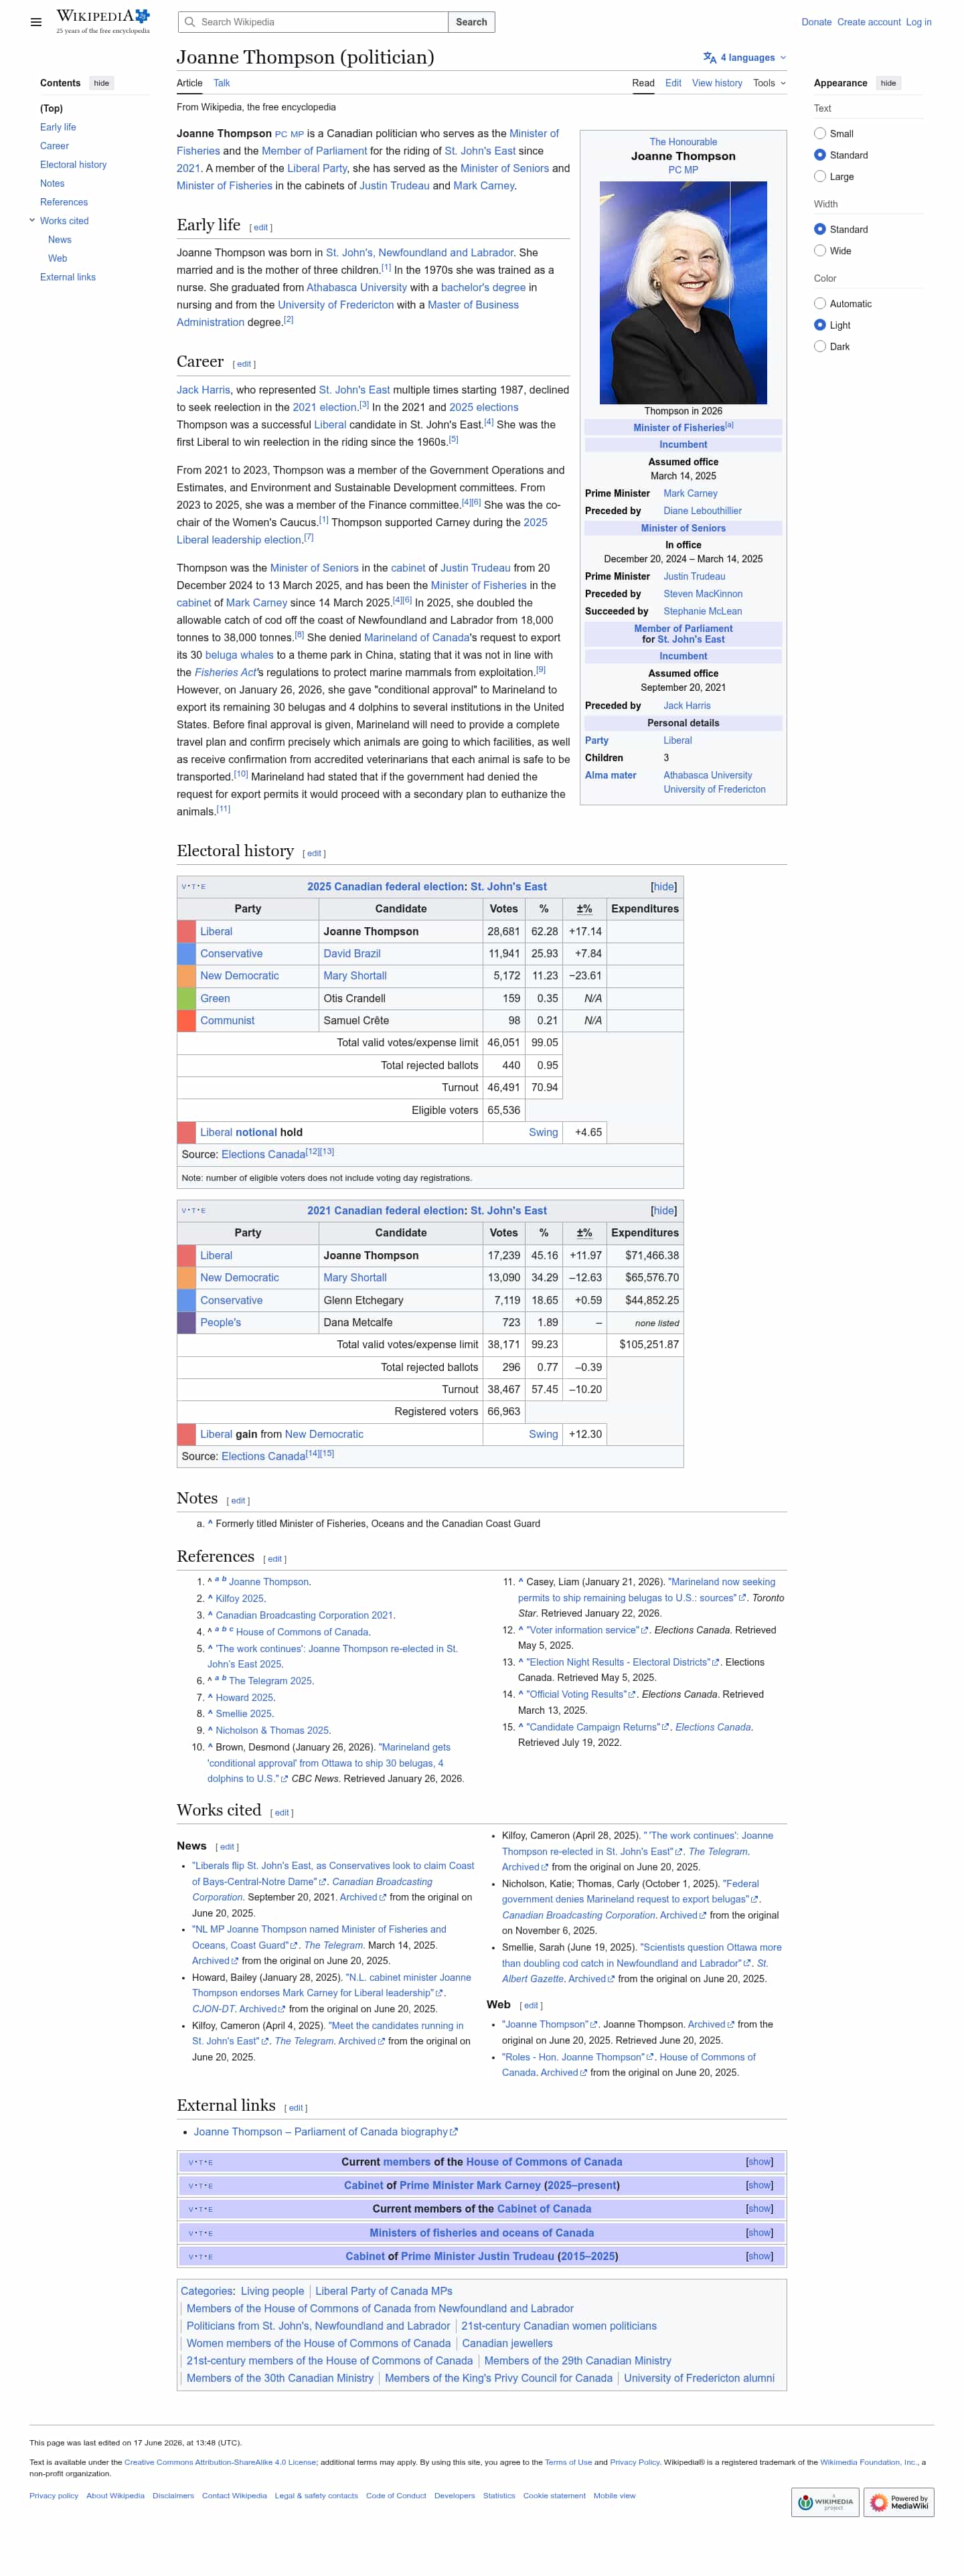The height and width of the screenshot is (2576, 964).
Task: Switch to the Talk tab
Action: click(221, 83)
